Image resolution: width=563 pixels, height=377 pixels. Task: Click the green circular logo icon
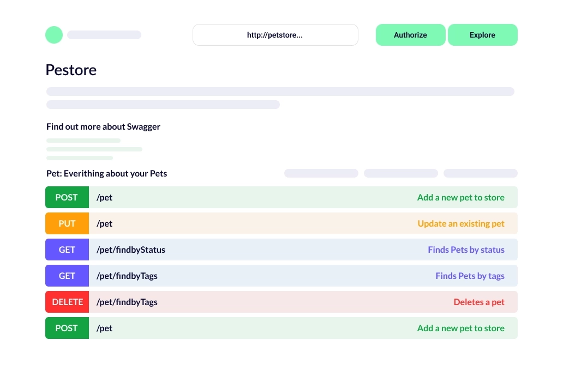tap(54, 35)
